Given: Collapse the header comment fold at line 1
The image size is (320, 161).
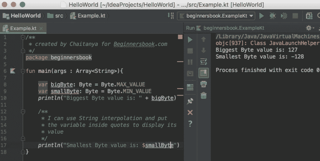Looking at the screenshot, I should [x=23, y=37].
